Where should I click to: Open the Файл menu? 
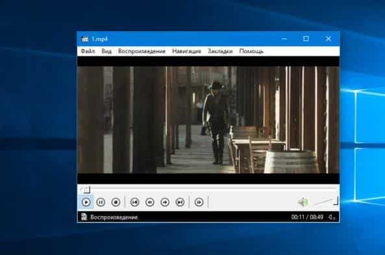[x=88, y=51]
